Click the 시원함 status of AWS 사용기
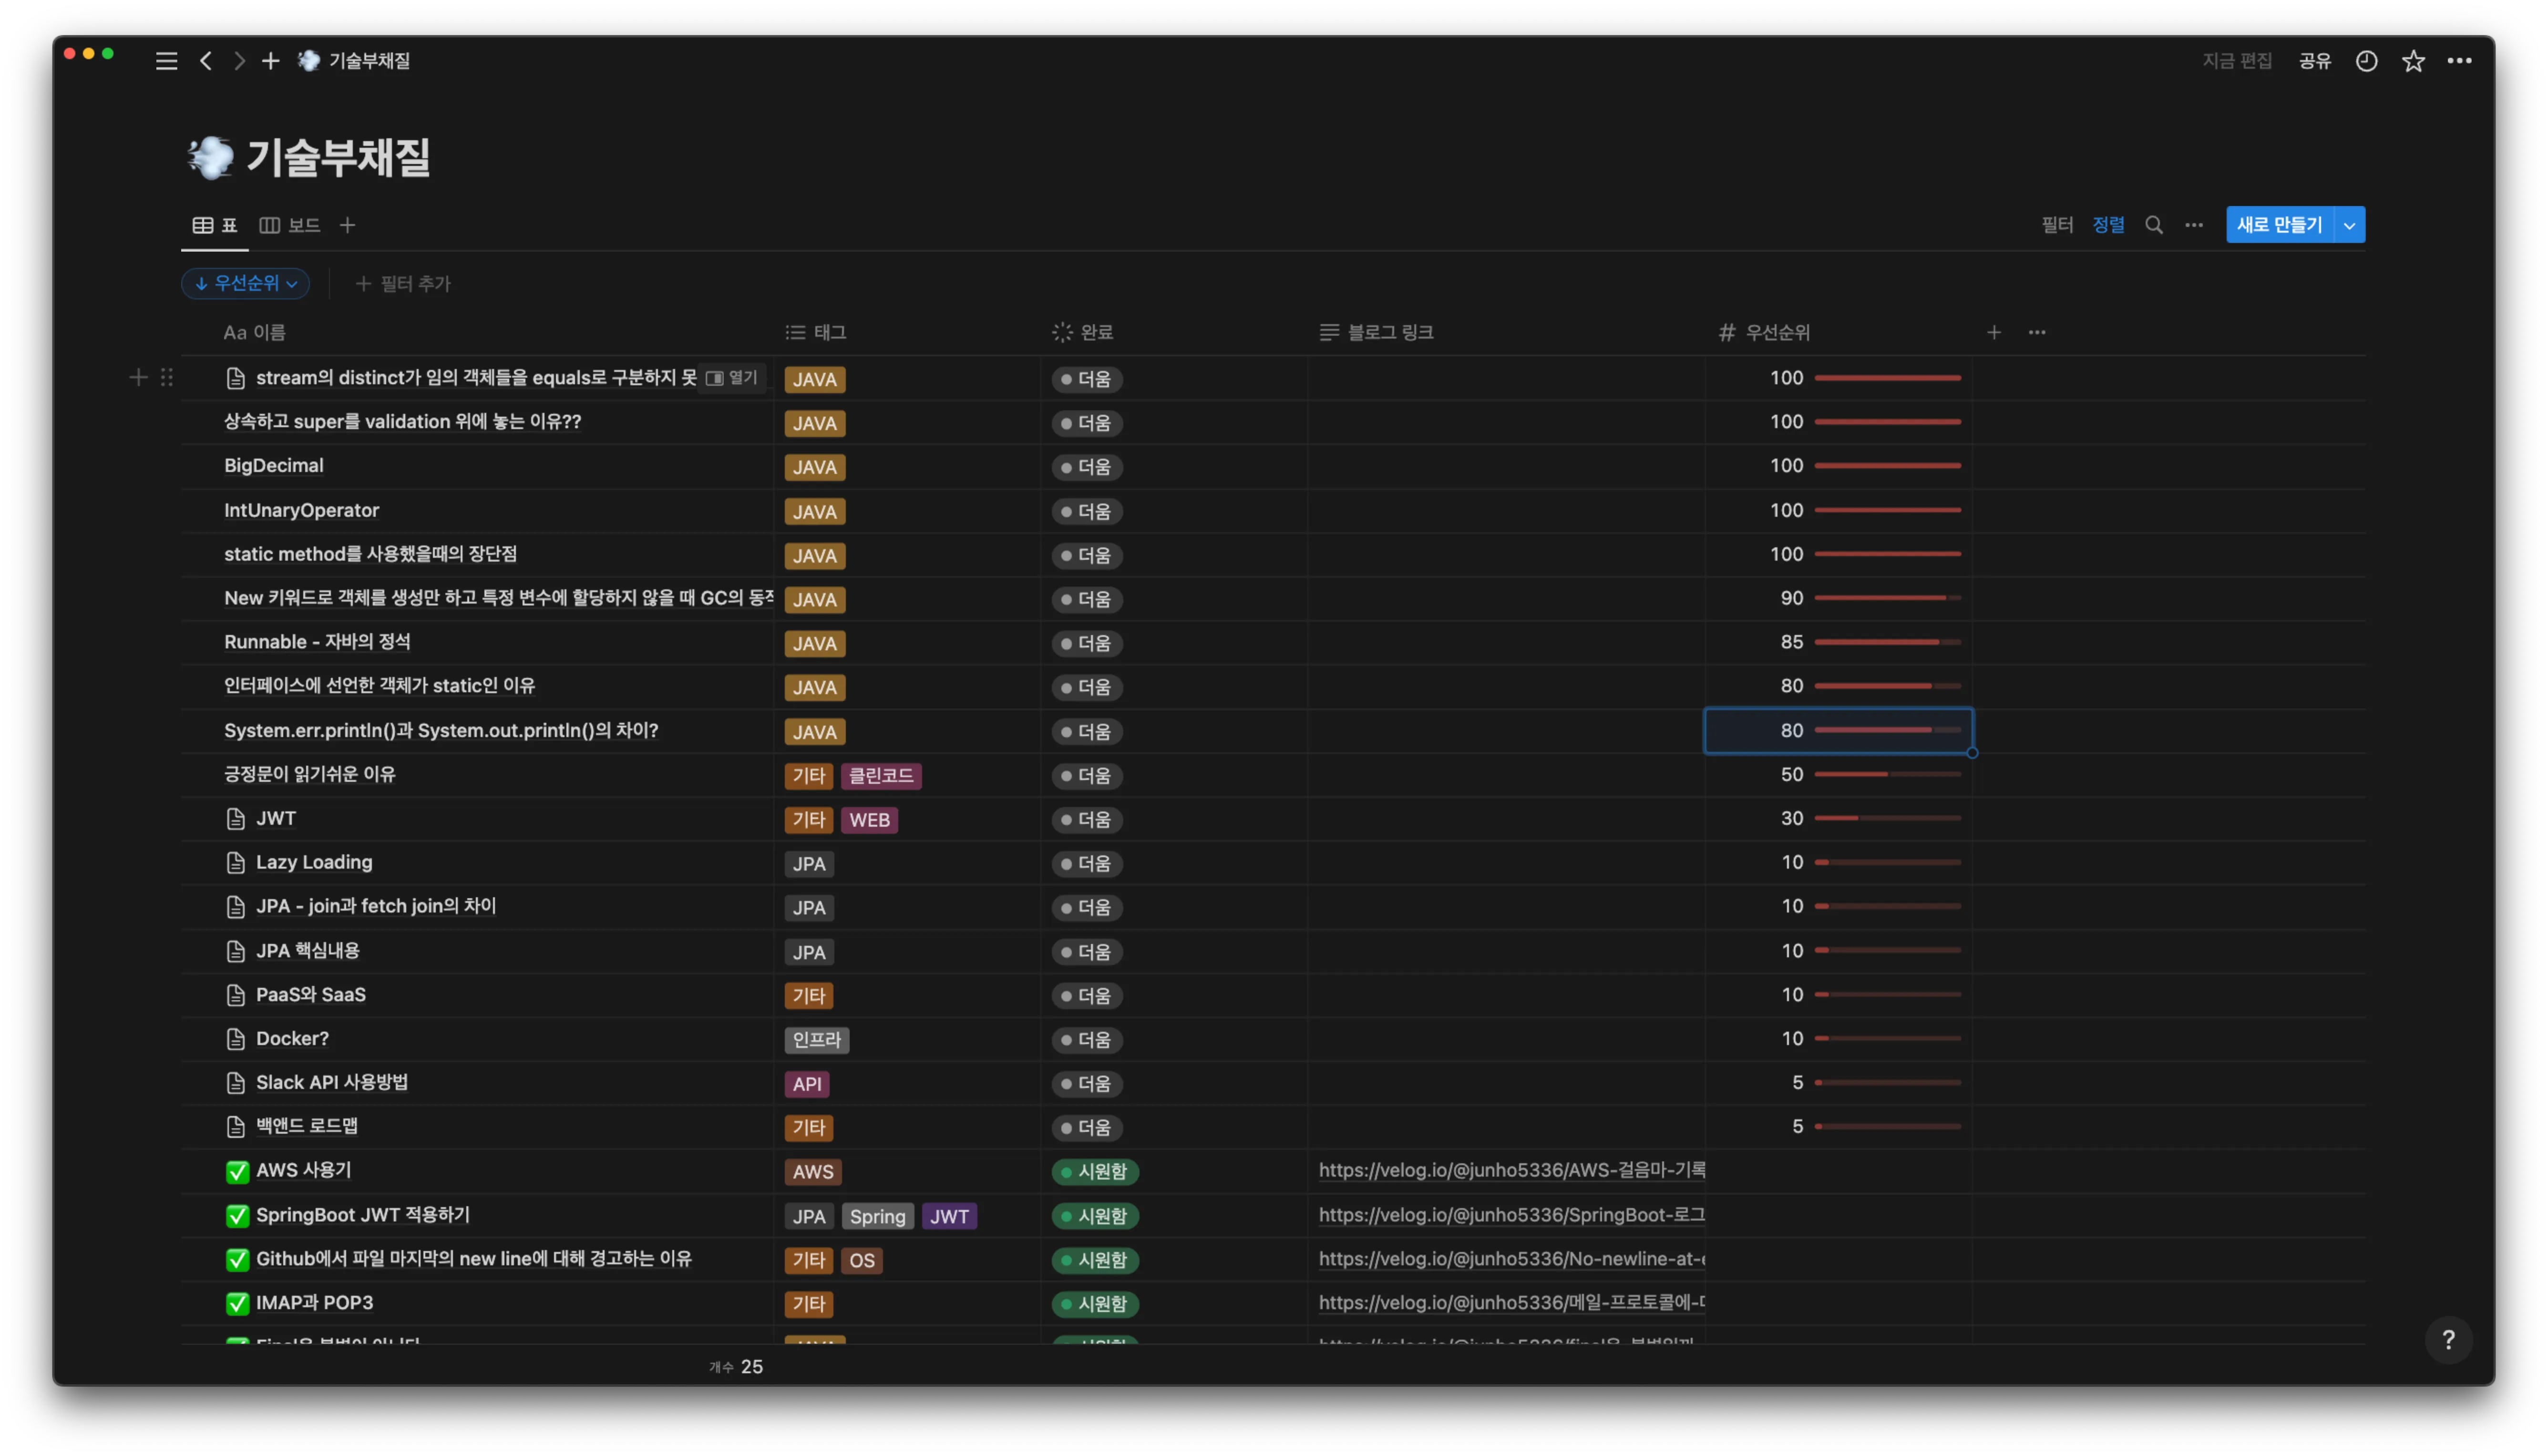 (1095, 1171)
